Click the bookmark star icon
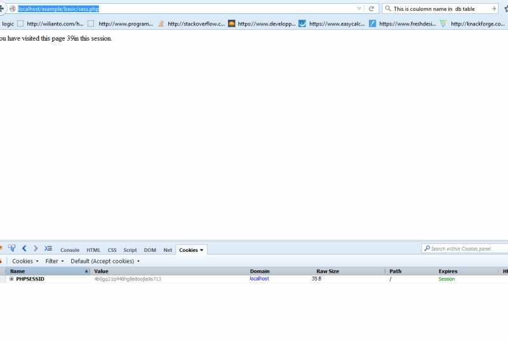The image size is (508, 342). (505, 9)
